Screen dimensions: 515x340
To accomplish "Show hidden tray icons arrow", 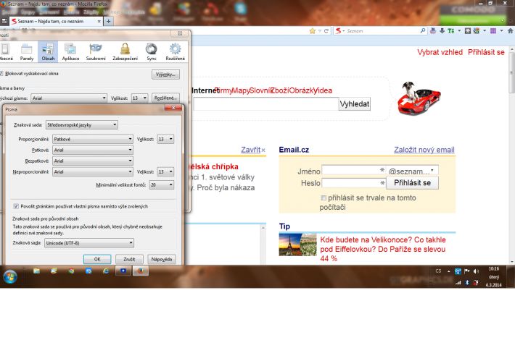I will (449, 271).
